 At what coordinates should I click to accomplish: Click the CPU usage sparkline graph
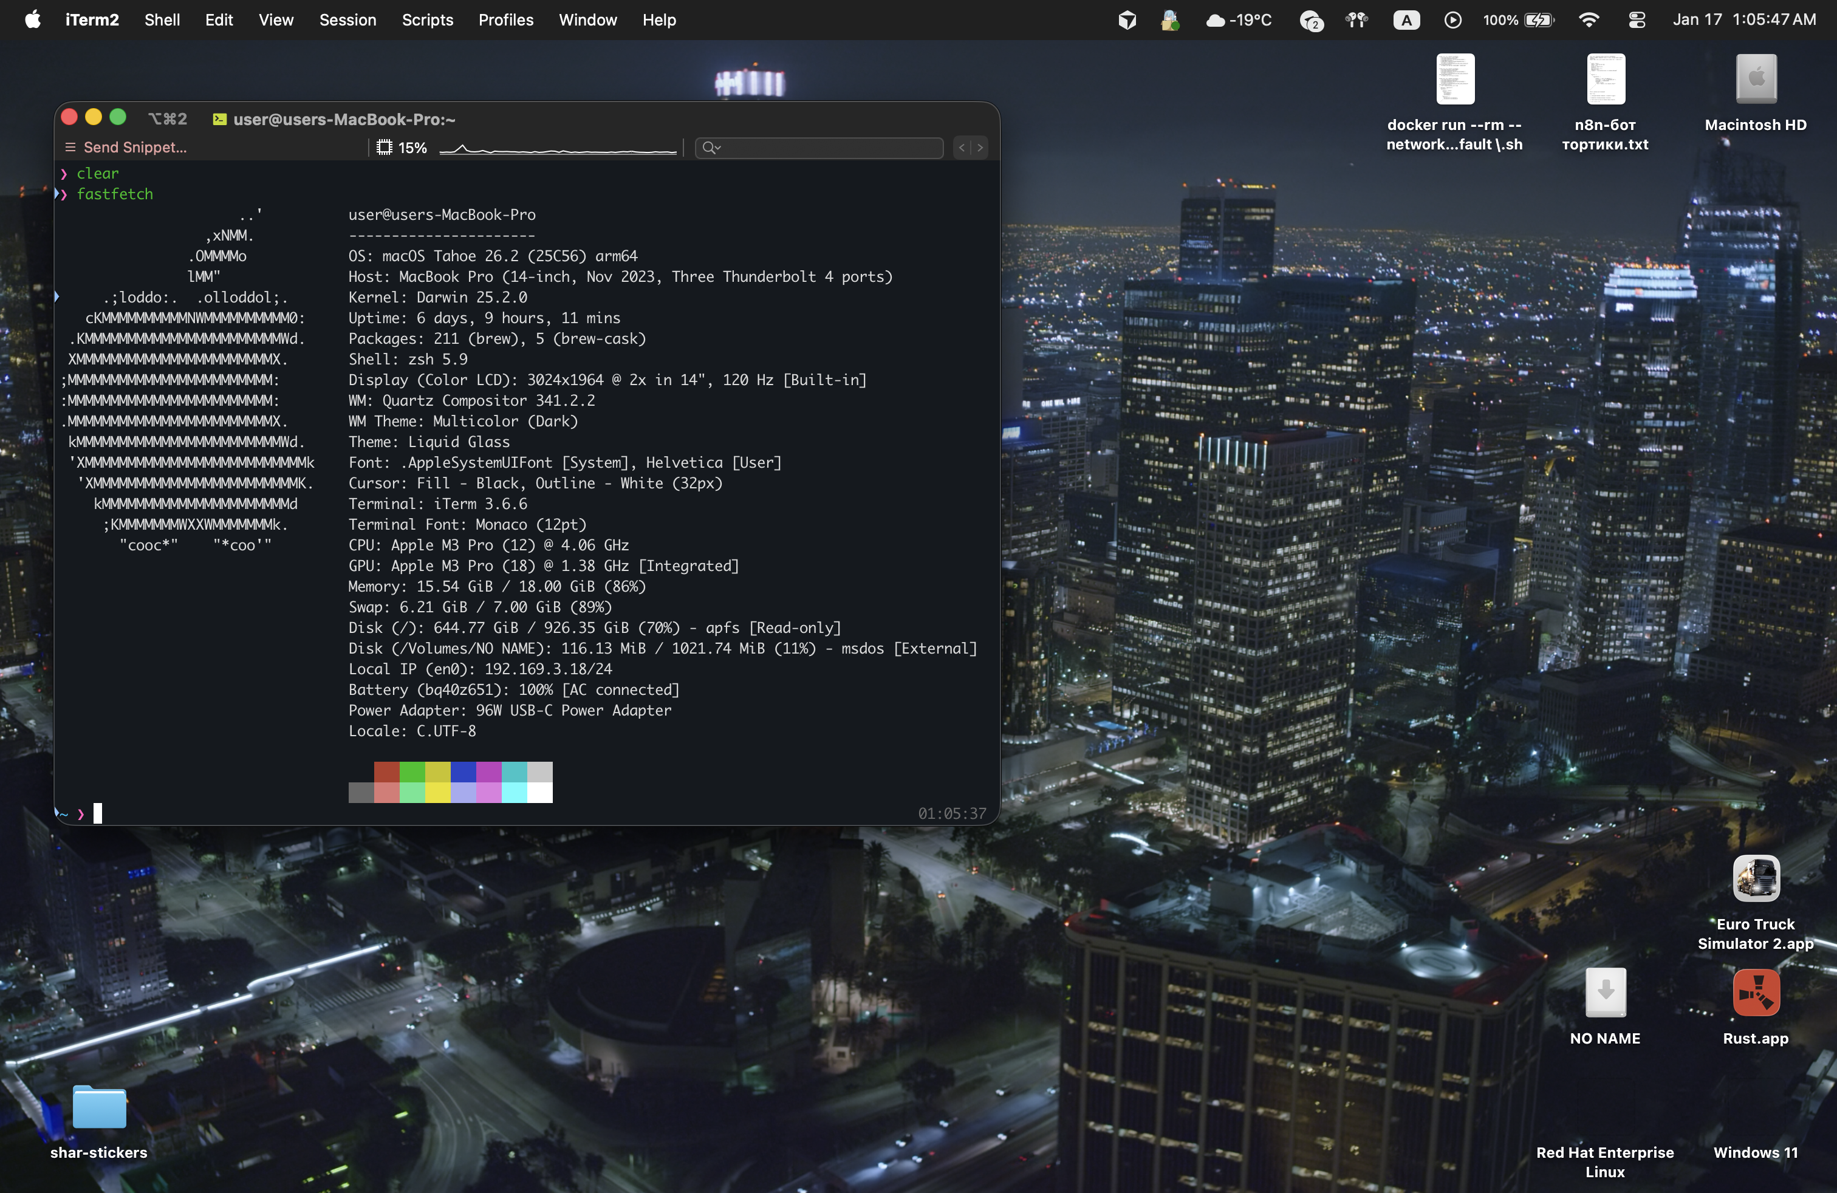[x=557, y=149]
